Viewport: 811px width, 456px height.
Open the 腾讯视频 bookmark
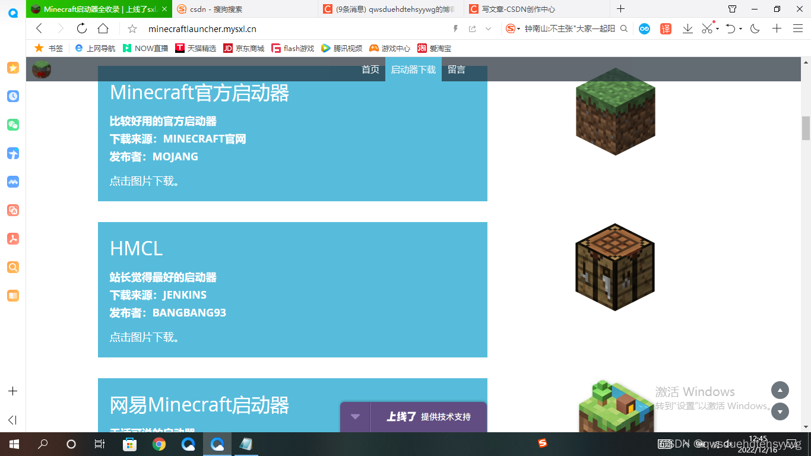pyautogui.click(x=341, y=48)
